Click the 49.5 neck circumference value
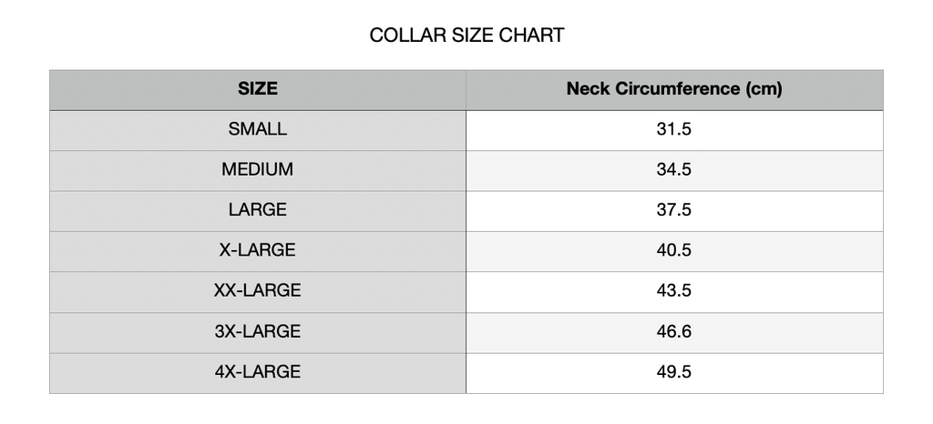The height and width of the screenshot is (424, 933). [674, 371]
